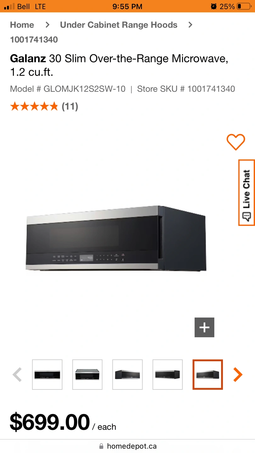Tap the heart wishlist icon
The height and width of the screenshot is (453, 255).
(x=236, y=142)
